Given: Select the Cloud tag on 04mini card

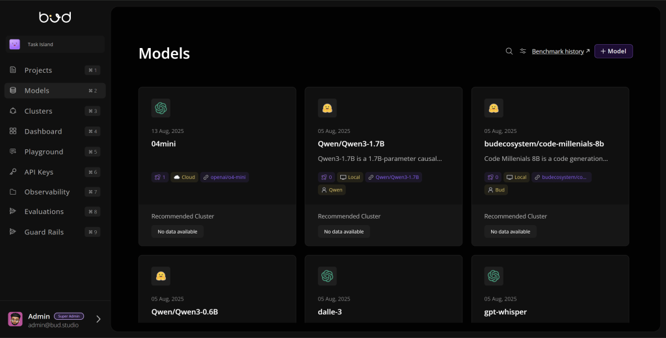Looking at the screenshot, I should coord(184,177).
